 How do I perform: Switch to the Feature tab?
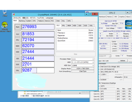click(x=41, y=21)
